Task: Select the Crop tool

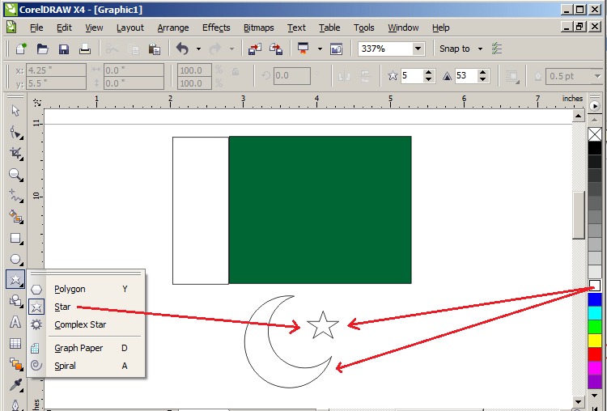Action: [15, 154]
